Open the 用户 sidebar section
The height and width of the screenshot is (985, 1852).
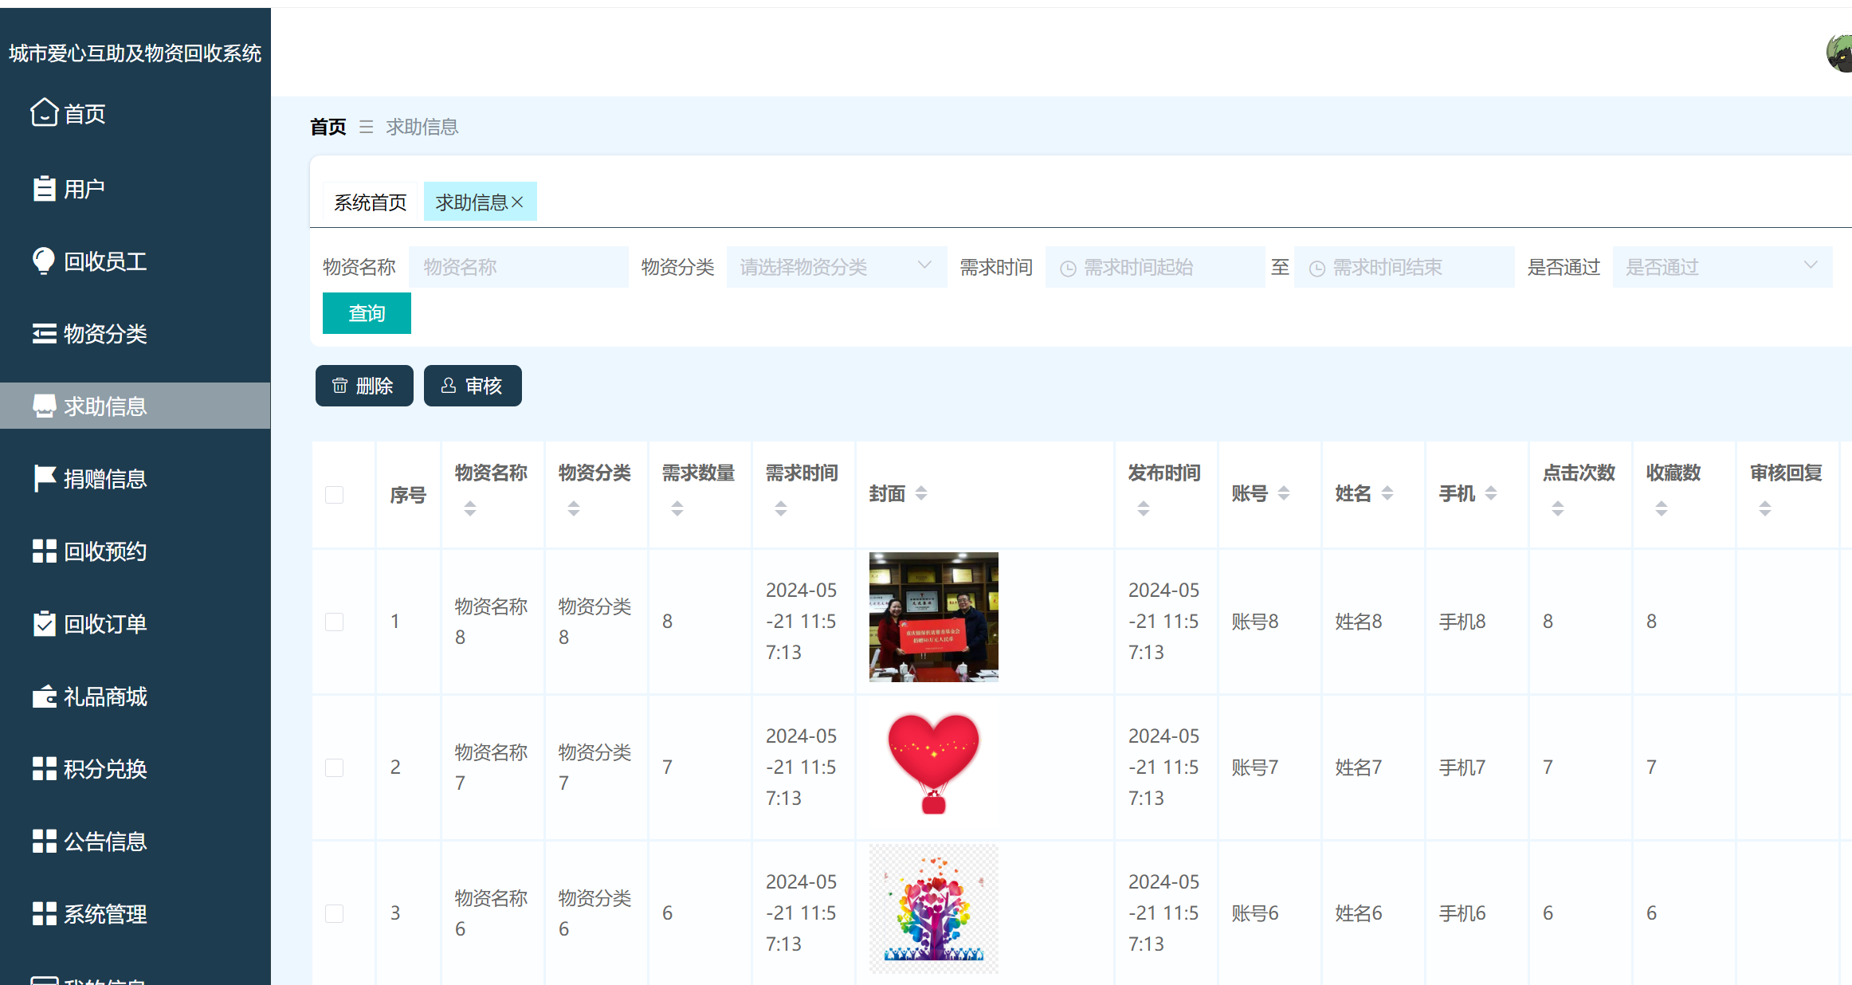(x=83, y=187)
